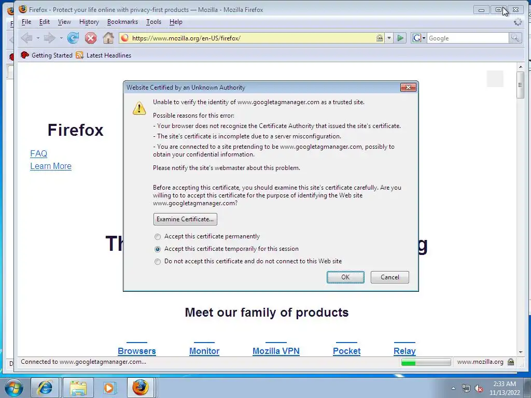Reload the current page
The width and height of the screenshot is (531, 398).
(x=73, y=38)
